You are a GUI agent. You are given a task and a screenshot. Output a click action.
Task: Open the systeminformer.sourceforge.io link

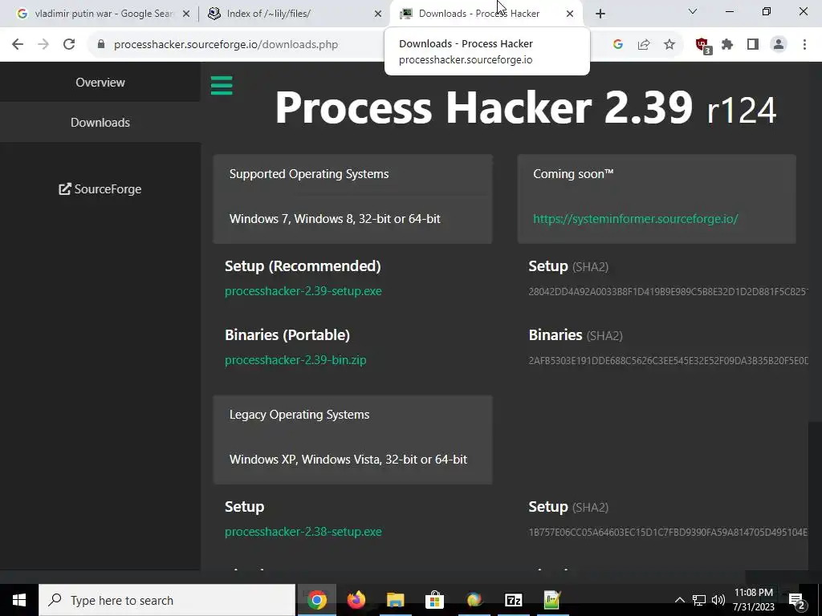(636, 219)
